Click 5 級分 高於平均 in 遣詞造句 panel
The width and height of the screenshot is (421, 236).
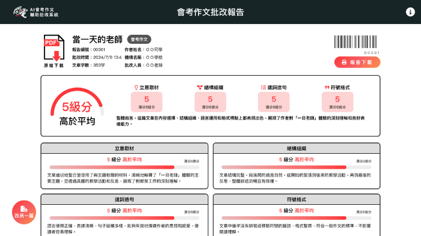(x=124, y=211)
